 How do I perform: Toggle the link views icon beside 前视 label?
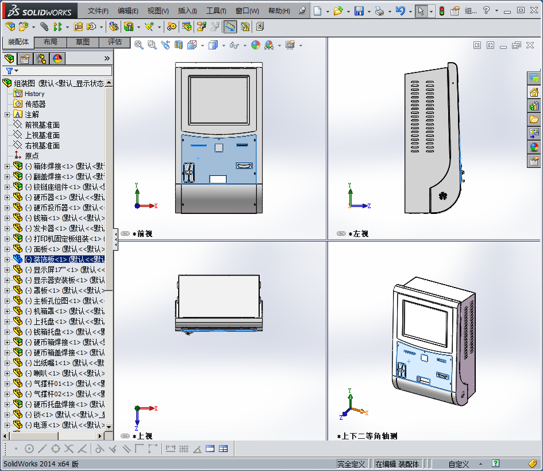(125, 233)
